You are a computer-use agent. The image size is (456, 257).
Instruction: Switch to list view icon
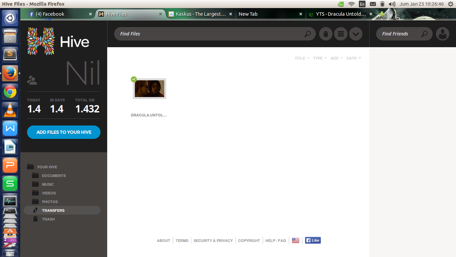tap(341, 34)
